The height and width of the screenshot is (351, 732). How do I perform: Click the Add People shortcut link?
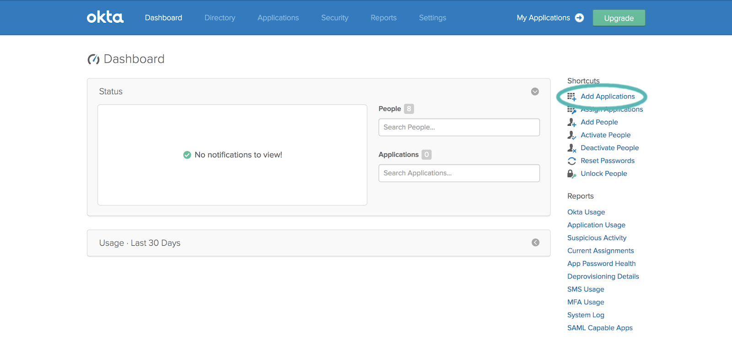pos(599,122)
